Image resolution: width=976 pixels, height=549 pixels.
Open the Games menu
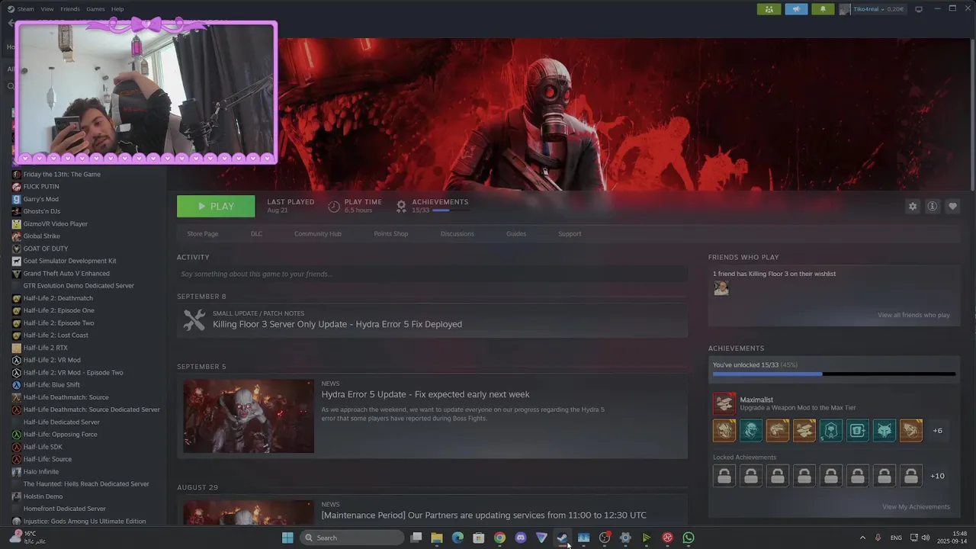click(x=95, y=9)
